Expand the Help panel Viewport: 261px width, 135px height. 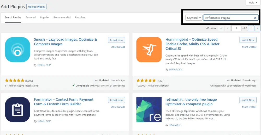pyautogui.click(x=253, y=3)
